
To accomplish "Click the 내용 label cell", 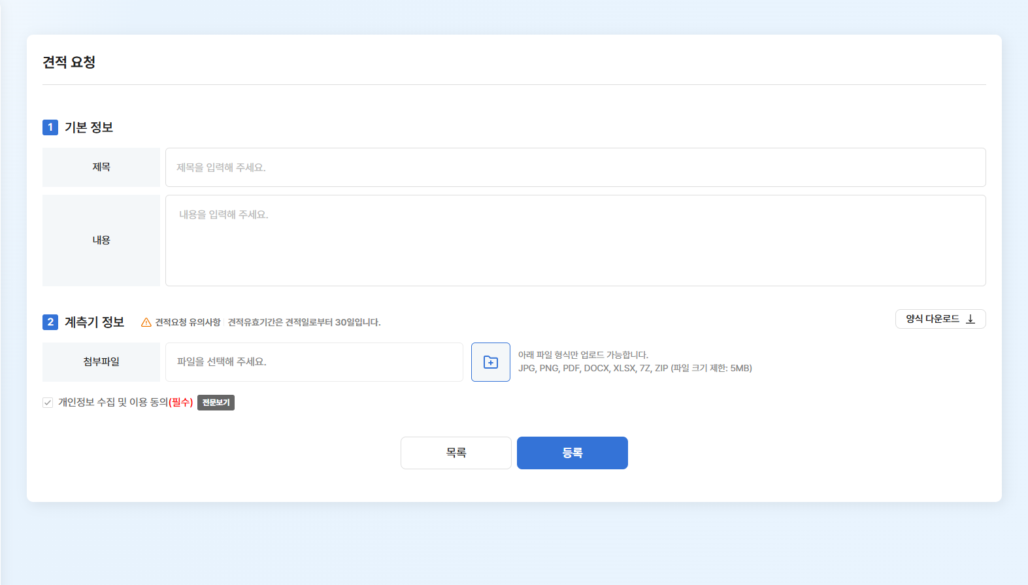I will [101, 241].
